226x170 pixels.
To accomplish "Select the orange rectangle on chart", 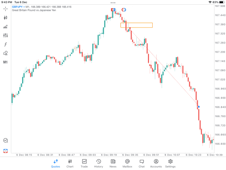I will click(x=136, y=25).
